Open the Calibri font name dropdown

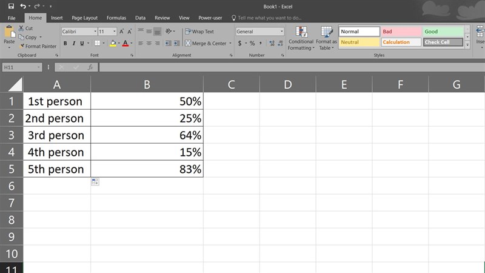[x=95, y=32]
